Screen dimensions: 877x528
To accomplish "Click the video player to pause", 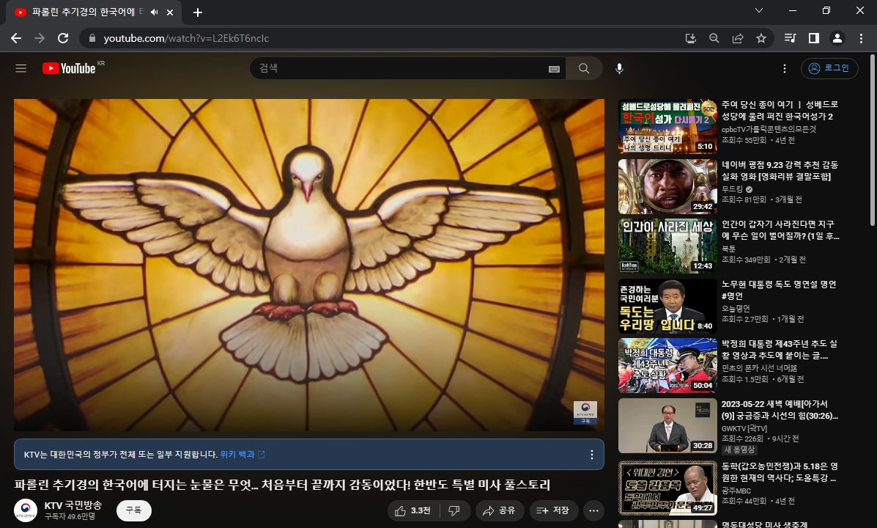I will [308, 265].
